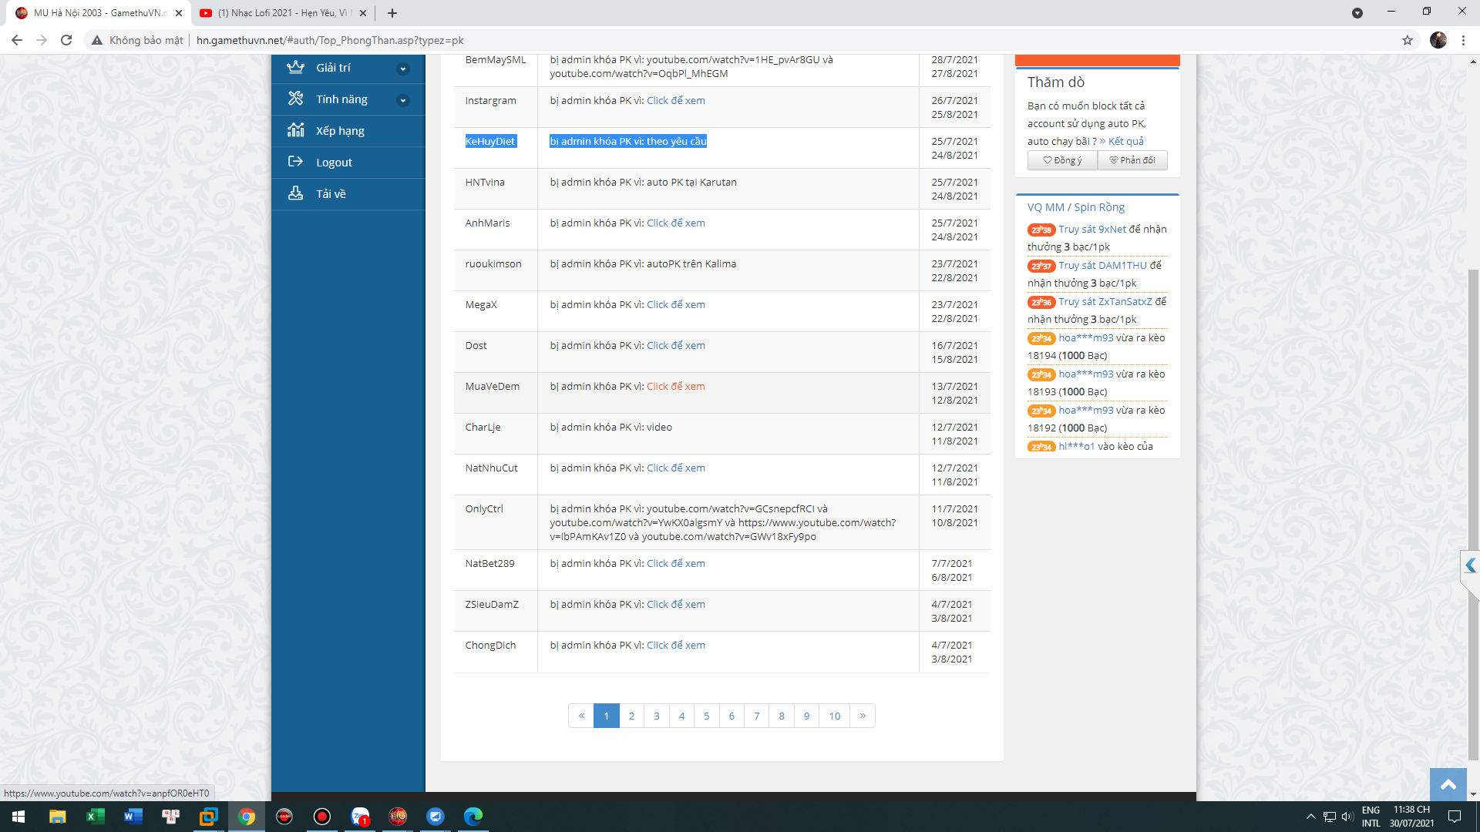The height and width of the screenshot is (832, 1480).
Task: Click the Tải về download icon
Action: [295, 193]
